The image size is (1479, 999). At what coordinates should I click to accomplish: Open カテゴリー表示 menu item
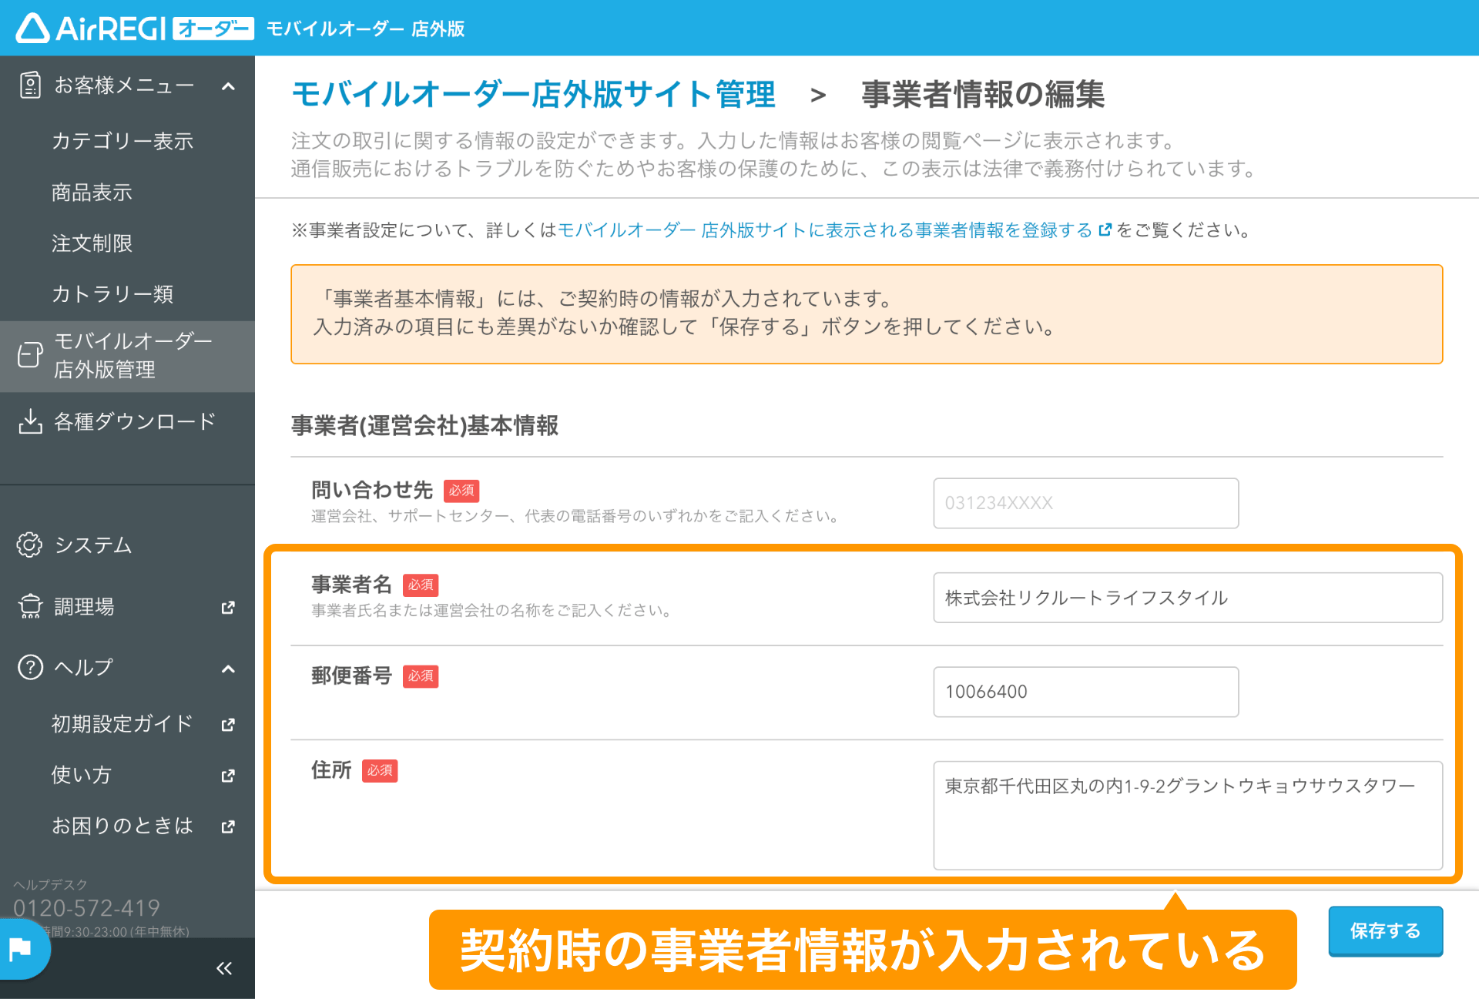pos(122,141)
